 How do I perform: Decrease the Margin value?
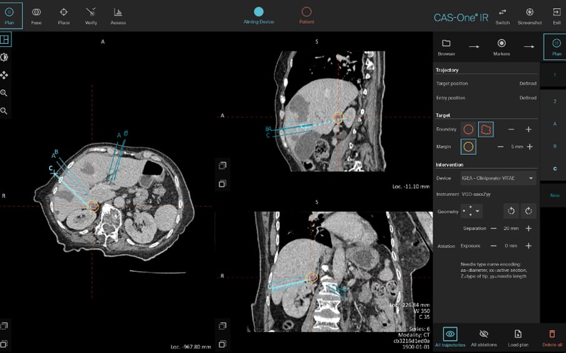[501, 147]
